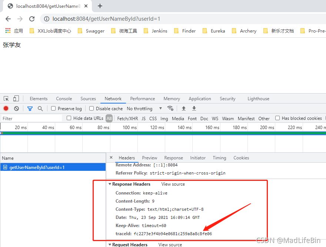Click the import HAR upload icon

pyautogui.click(x=183, y=108)
